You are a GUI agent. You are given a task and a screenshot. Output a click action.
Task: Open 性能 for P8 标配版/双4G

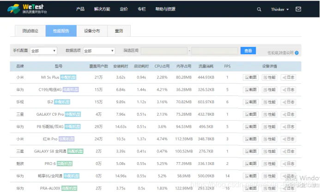pos(270,127)
